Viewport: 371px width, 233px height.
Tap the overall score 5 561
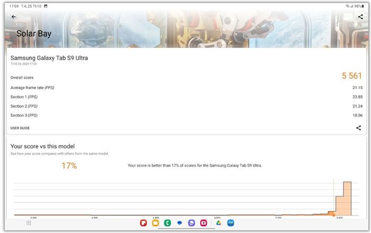[x=352, y=76]
